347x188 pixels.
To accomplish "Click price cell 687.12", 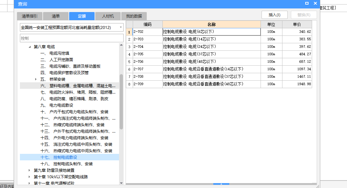I will (x=297, y=62).
